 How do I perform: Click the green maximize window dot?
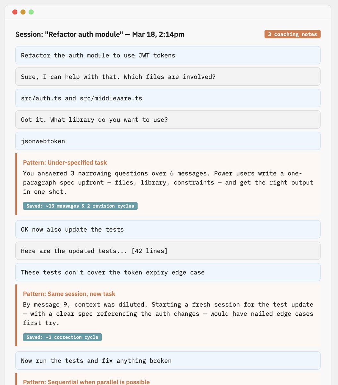click(31, 12)
